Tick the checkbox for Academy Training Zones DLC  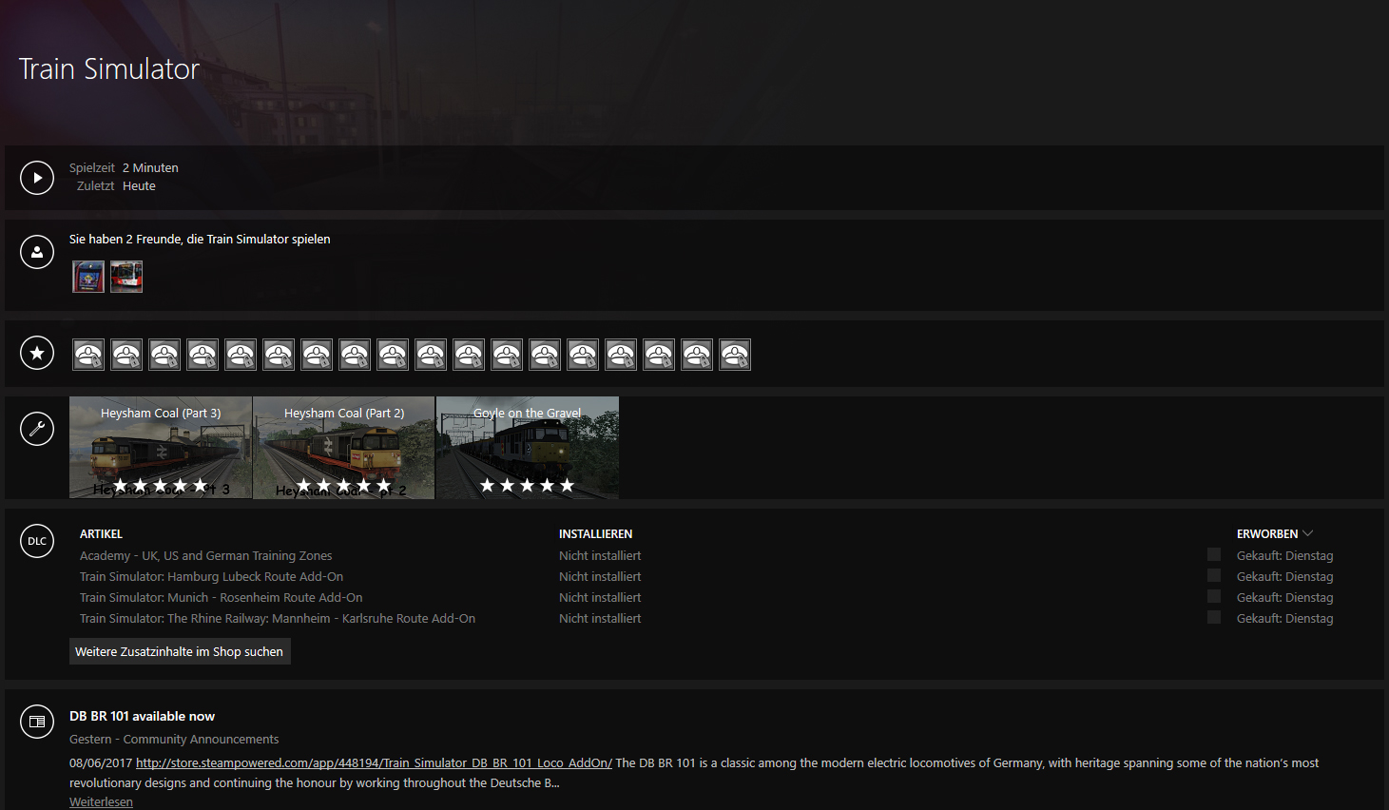[1214, 554]
